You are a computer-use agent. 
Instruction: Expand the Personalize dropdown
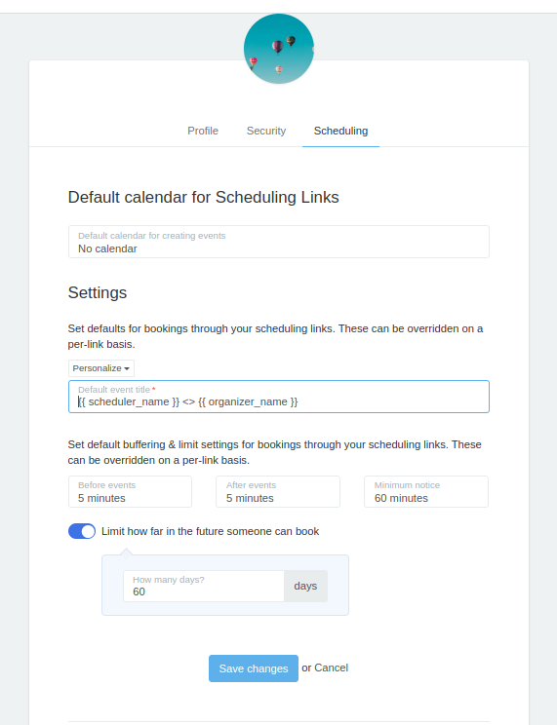[101, 368]
